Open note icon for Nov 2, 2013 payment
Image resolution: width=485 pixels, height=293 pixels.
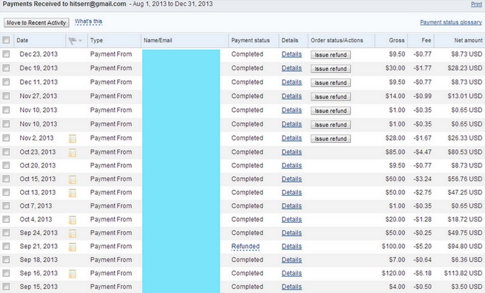72,139
